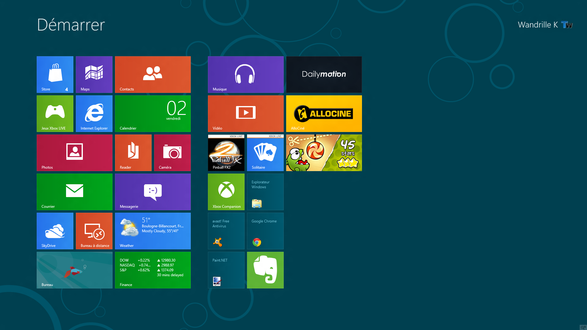The height and width of the screenshot is (330, 587).
Task: Click the user avatar picture
Action: (567, 25)
